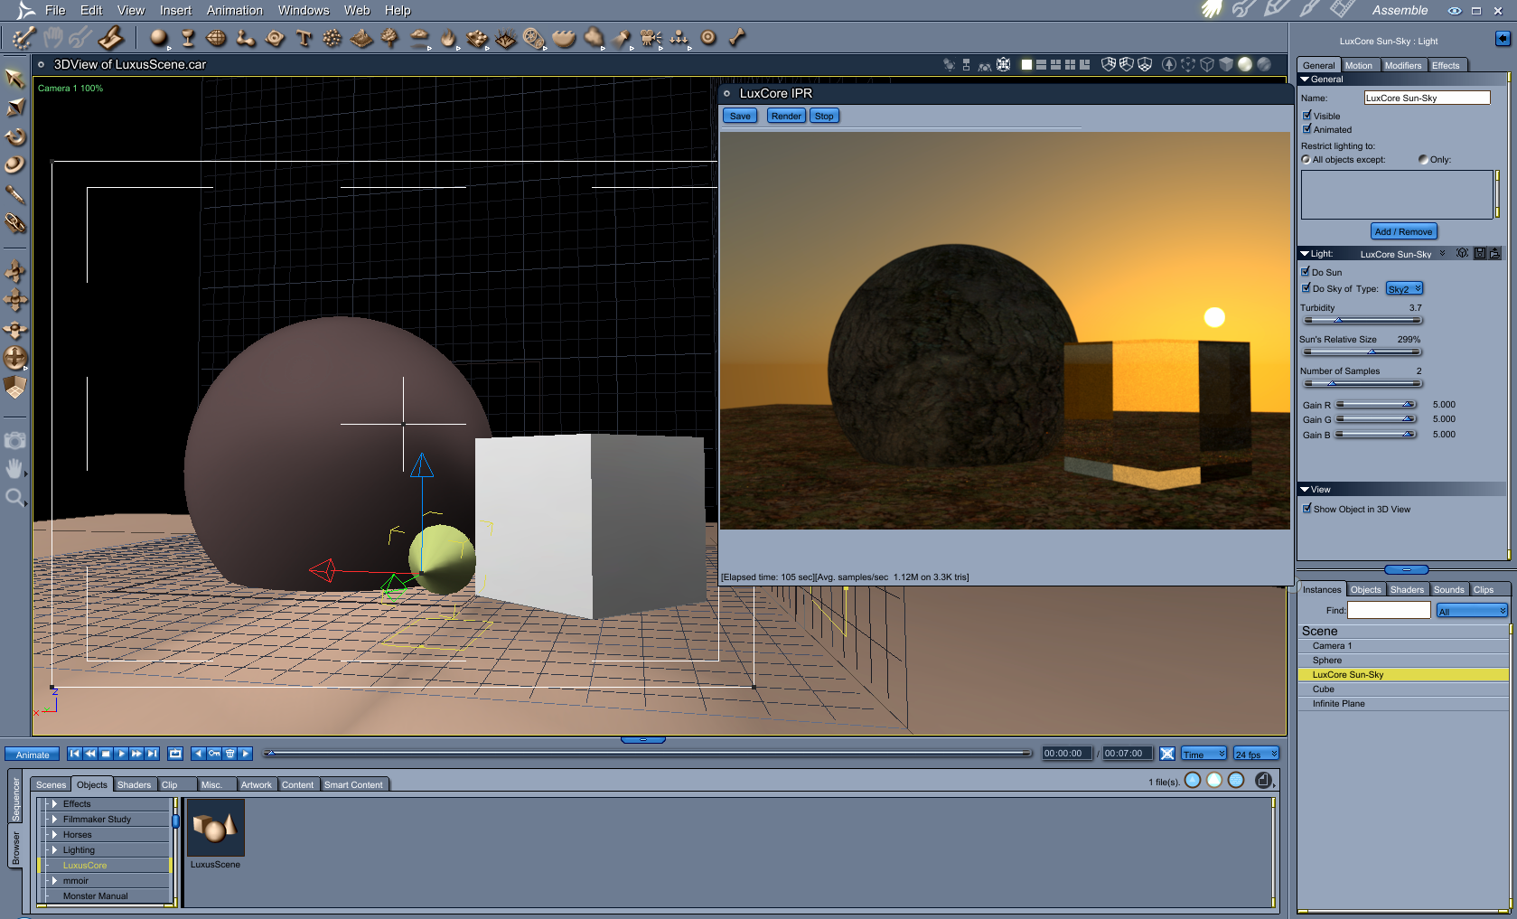Screen dimensions: 1517x919
Task: Open the Animation menu
Action: click(234, 11)
